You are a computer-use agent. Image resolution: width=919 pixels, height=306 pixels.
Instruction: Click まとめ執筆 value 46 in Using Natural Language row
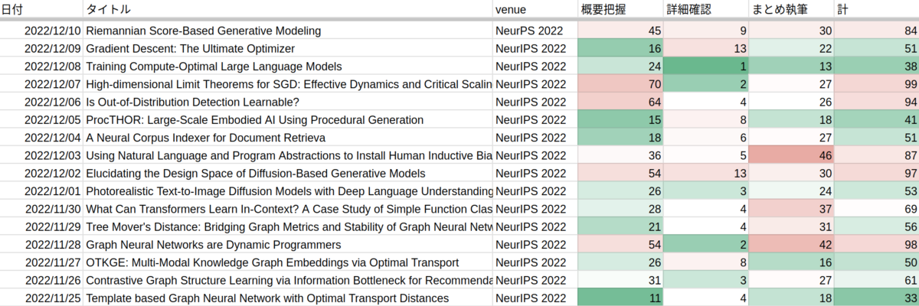point(790,156)
